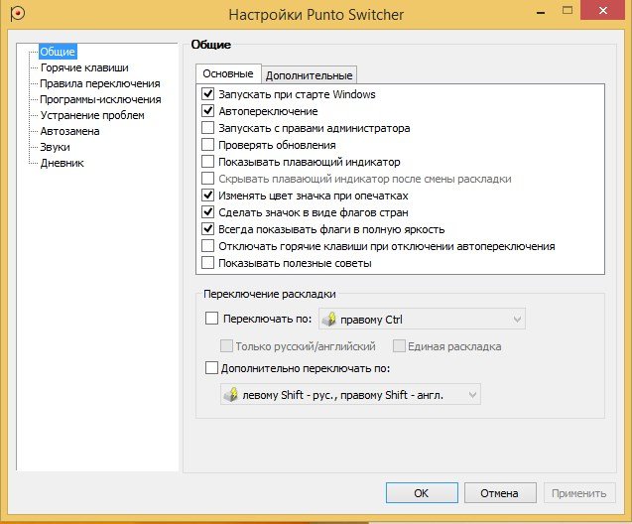Open the левому Shift - рус. dropdown

pyautogui.click(x=350, y=395)
